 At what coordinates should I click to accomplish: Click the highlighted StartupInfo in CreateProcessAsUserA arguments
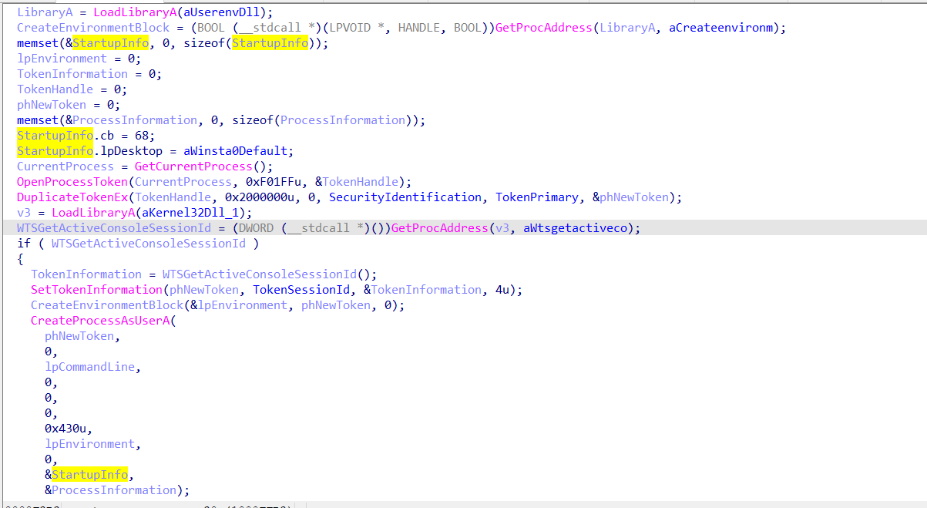pyautogui.click(x=89, y=475)
